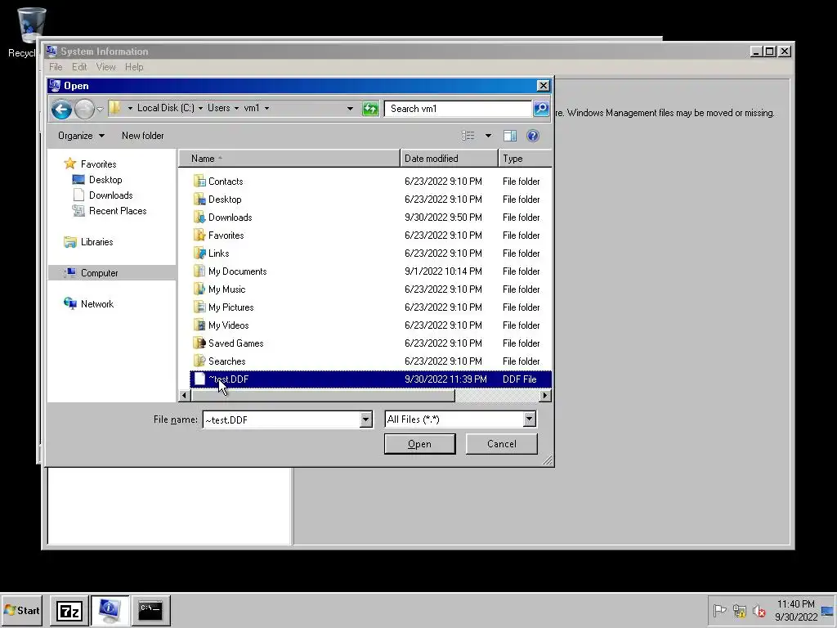This screenshot has width=837, height=628.
Task: Open System Information View menu
Action: (105, 67)
